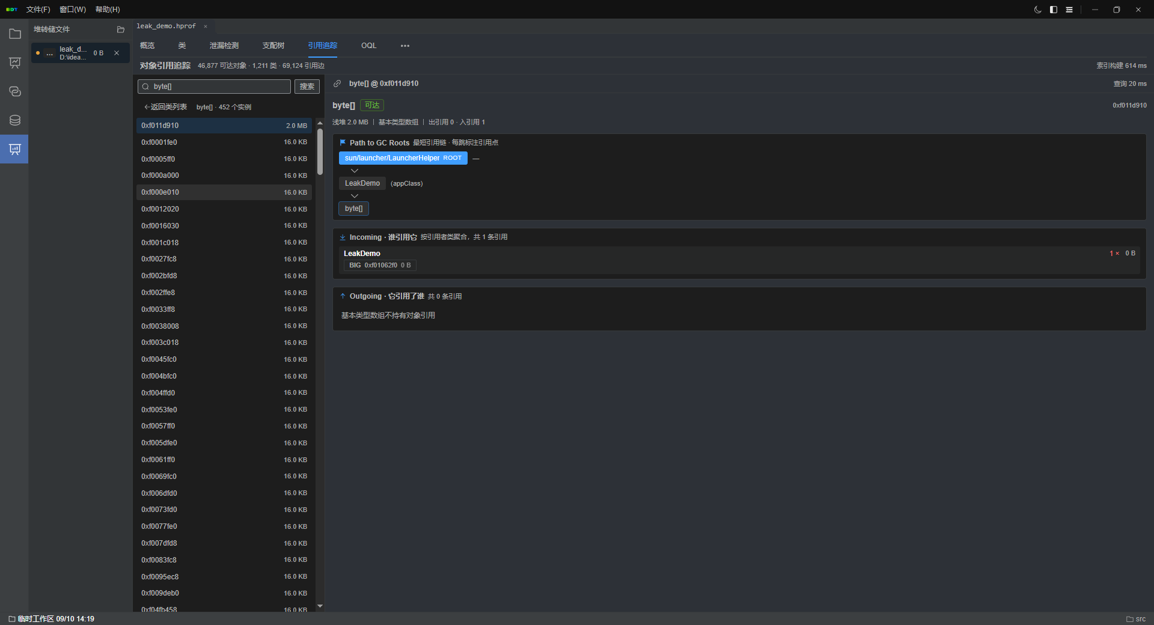1154x625 pixels.
Task: Click the ellipsis badge on leak_d... entry
Action: 50,53
